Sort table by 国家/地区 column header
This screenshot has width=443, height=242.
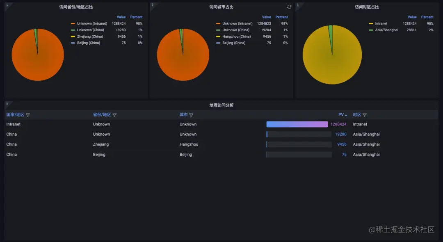click(x=15, y=115)
